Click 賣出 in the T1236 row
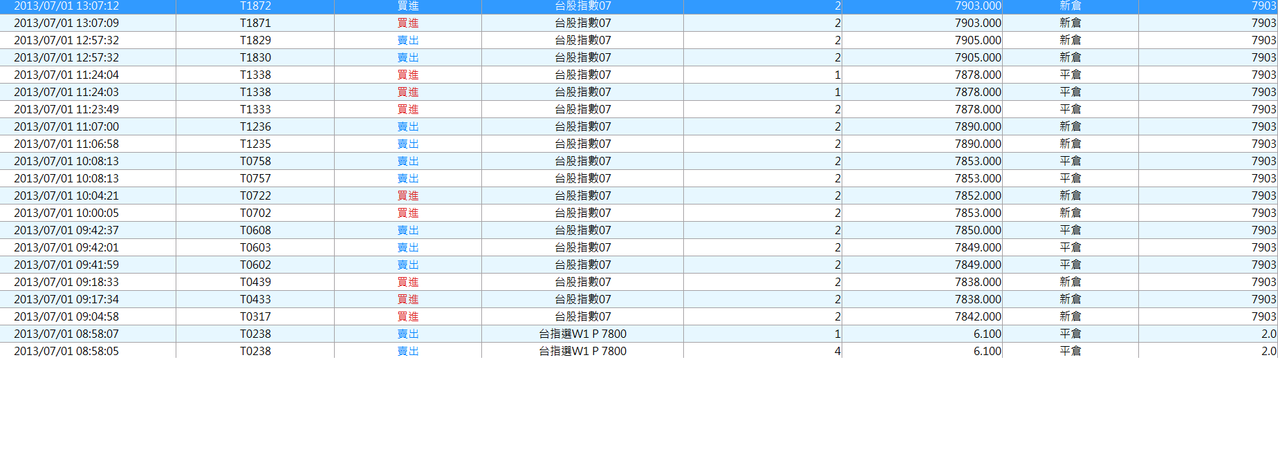The height and width of the screenshot is (467, 1278). point(408,126)
